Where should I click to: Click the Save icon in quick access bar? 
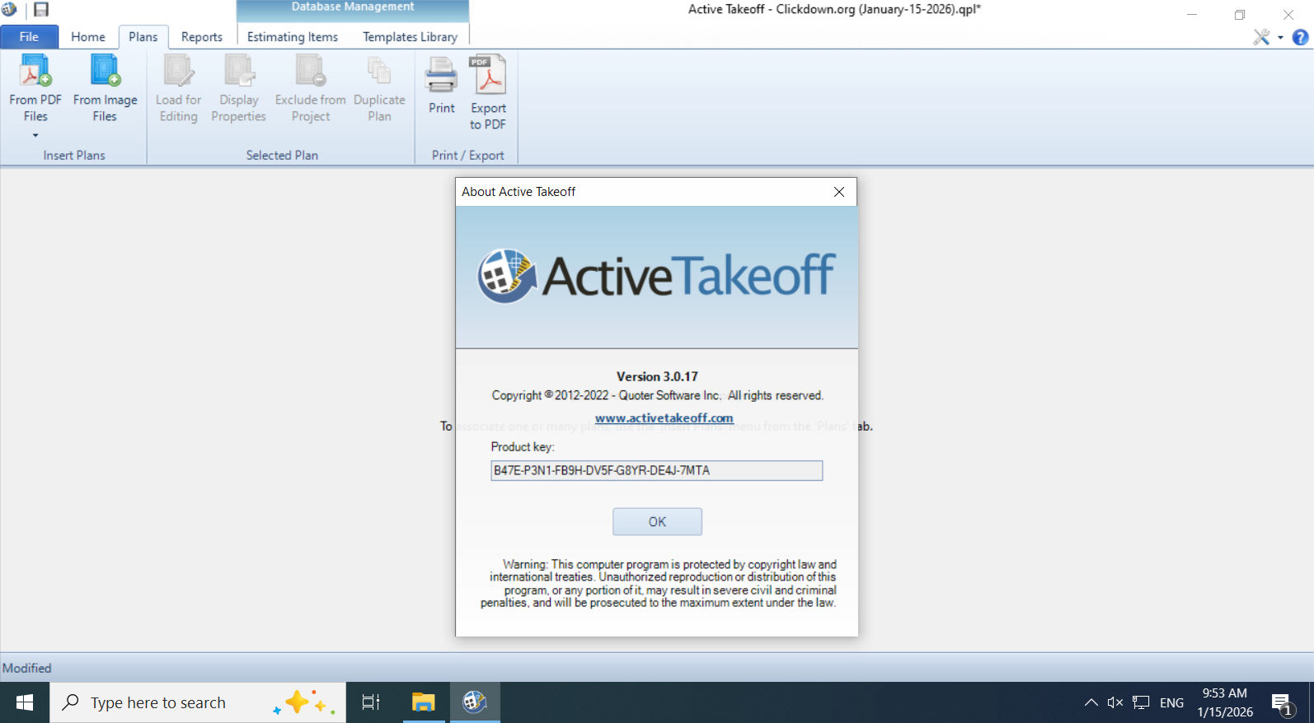(x=41, y=10)
